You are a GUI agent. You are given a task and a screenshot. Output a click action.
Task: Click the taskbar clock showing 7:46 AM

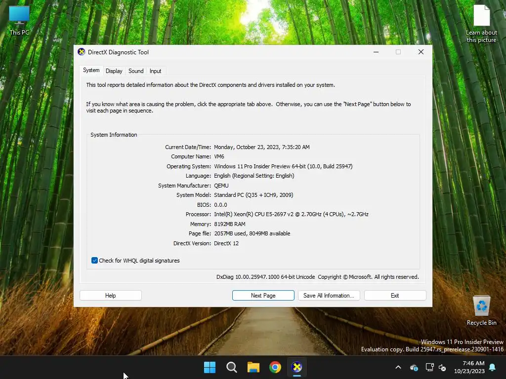coord(469,367)
